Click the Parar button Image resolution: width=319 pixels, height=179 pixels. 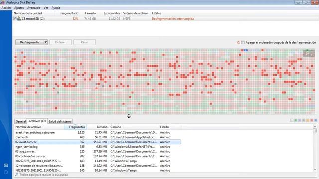coord(84,42)
